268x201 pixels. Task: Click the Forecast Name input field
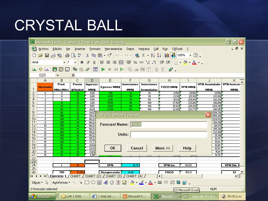click(169, 125)
